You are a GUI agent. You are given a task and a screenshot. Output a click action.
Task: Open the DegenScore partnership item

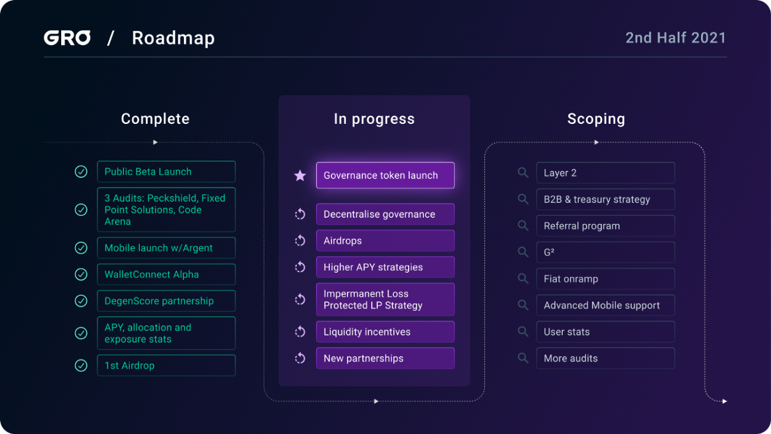coord(166,301)
